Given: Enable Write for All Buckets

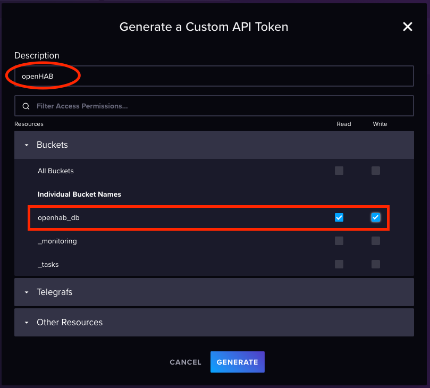Looking at the screenshot, I should coord(376,171).
